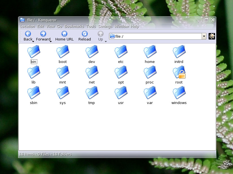
Task: Click the KDE gear animation icon
Action: point(212,36)
